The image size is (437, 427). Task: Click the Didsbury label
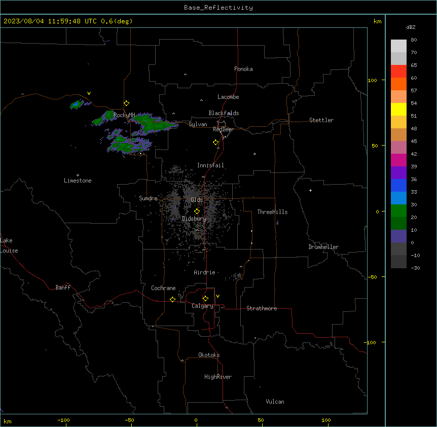(194, 219)
